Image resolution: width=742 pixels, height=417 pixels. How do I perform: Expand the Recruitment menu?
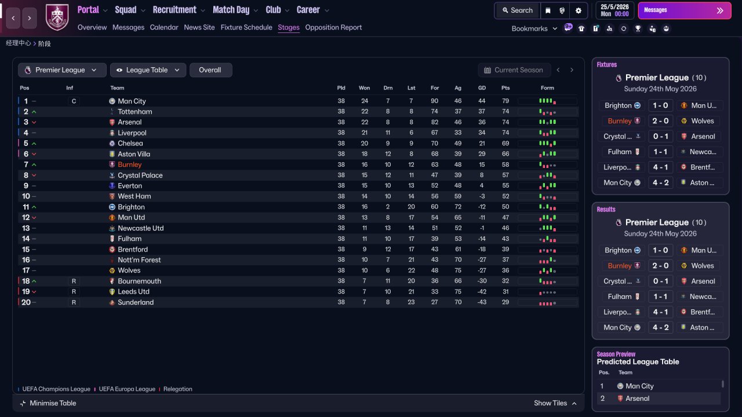(179, 10)
